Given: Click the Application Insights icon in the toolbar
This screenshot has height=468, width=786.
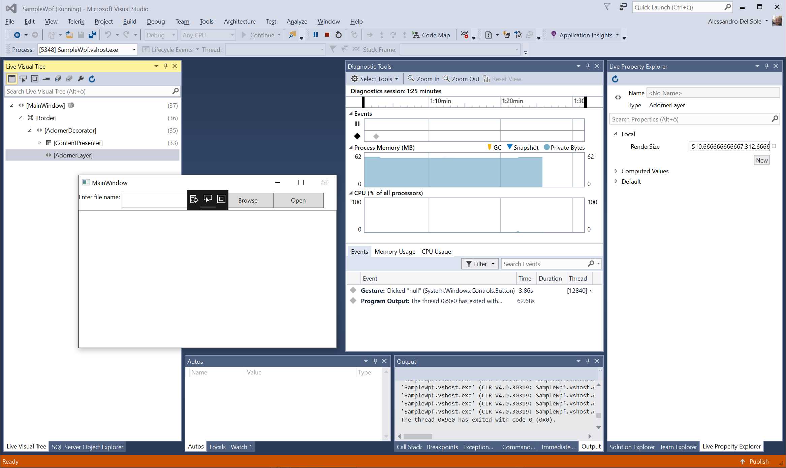Looking at the screenshot, I should tap(554, 35).
